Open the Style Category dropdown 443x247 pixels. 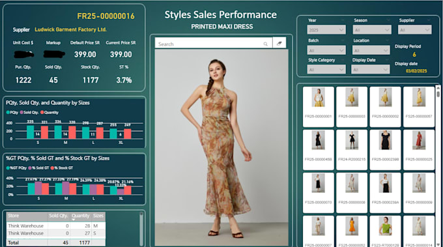point(326,70)
